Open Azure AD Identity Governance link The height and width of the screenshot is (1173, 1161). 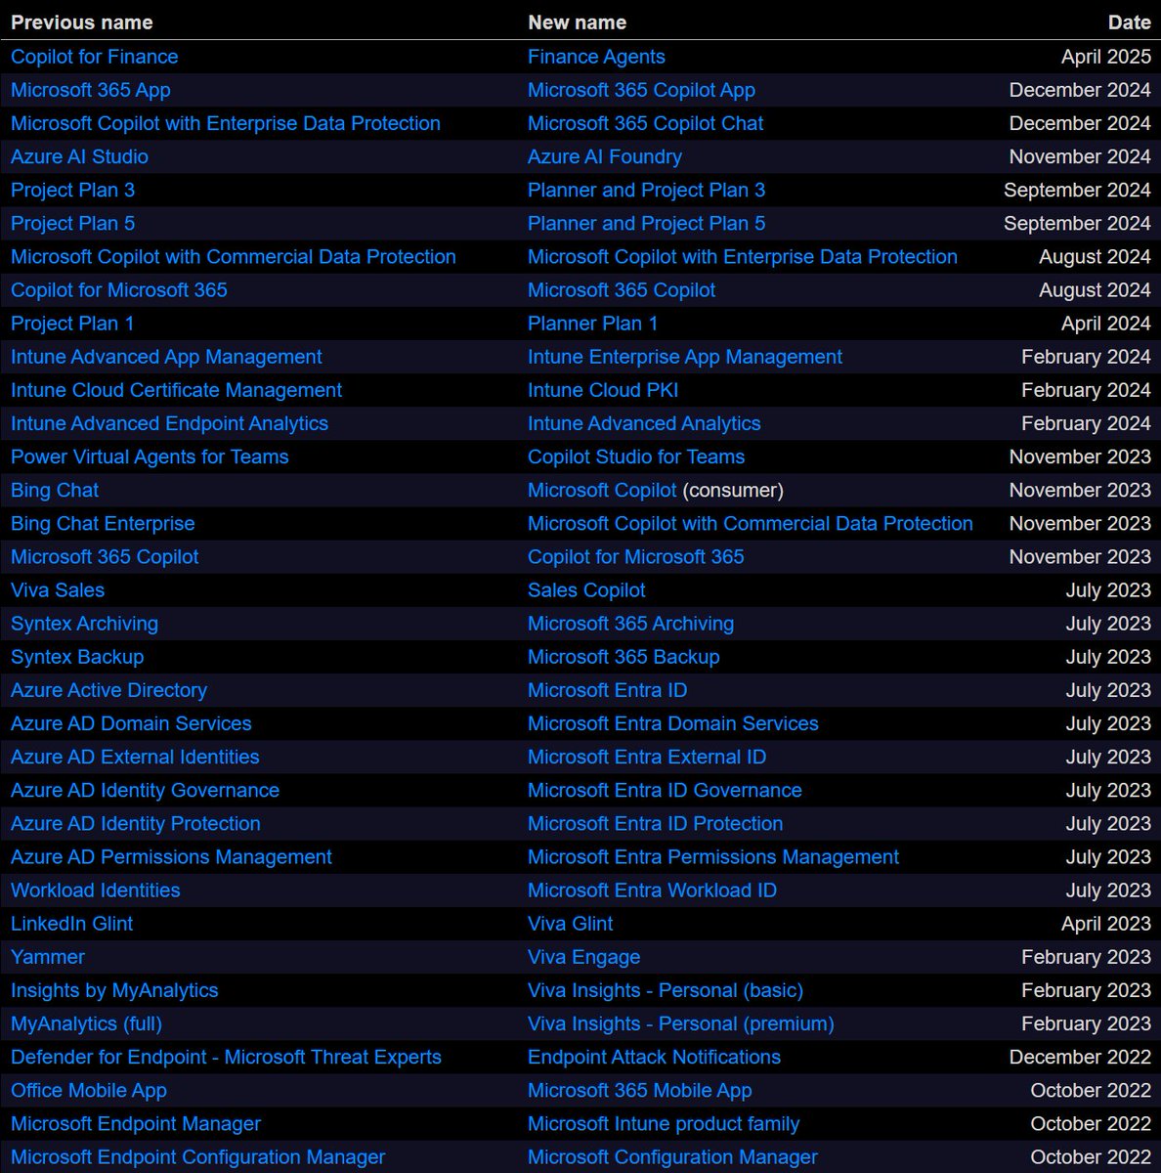pyautogui.click(x=145, y=790)
